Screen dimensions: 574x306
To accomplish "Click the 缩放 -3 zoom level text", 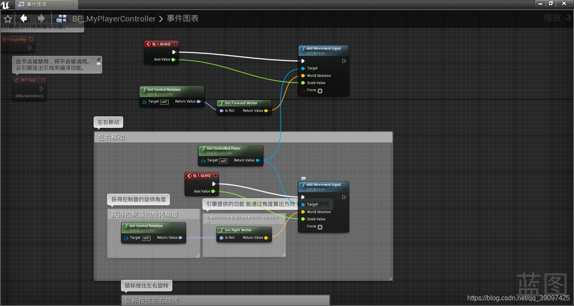I will (557, 18).
